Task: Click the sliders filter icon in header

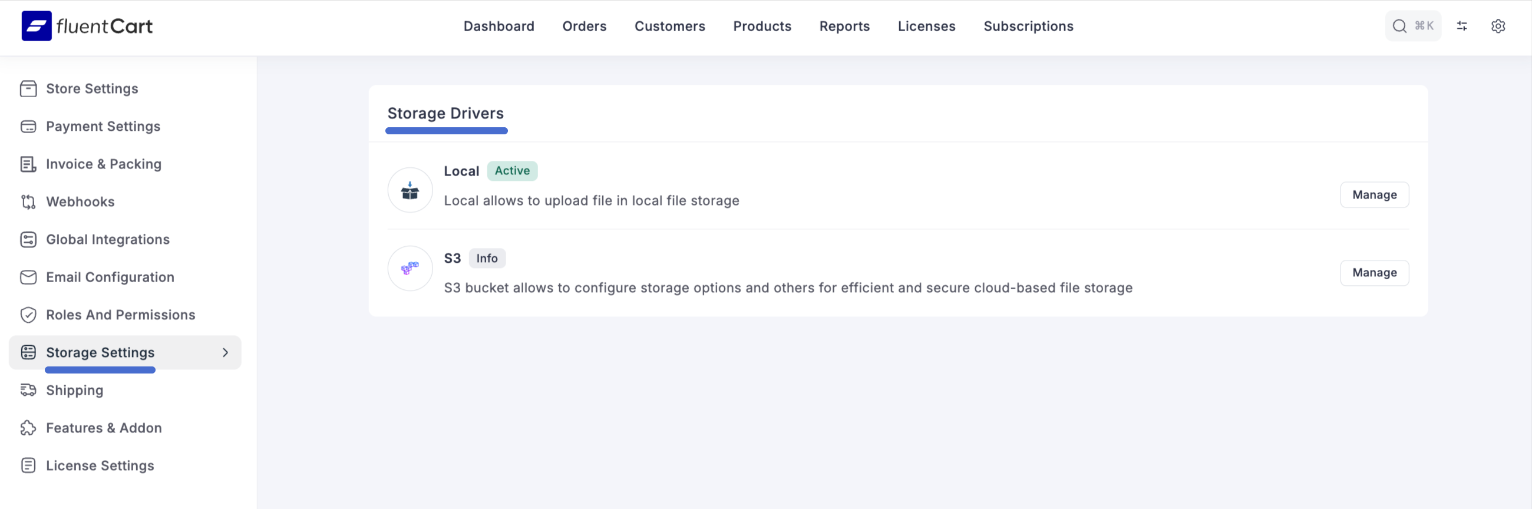Action: pos(1461,26)
